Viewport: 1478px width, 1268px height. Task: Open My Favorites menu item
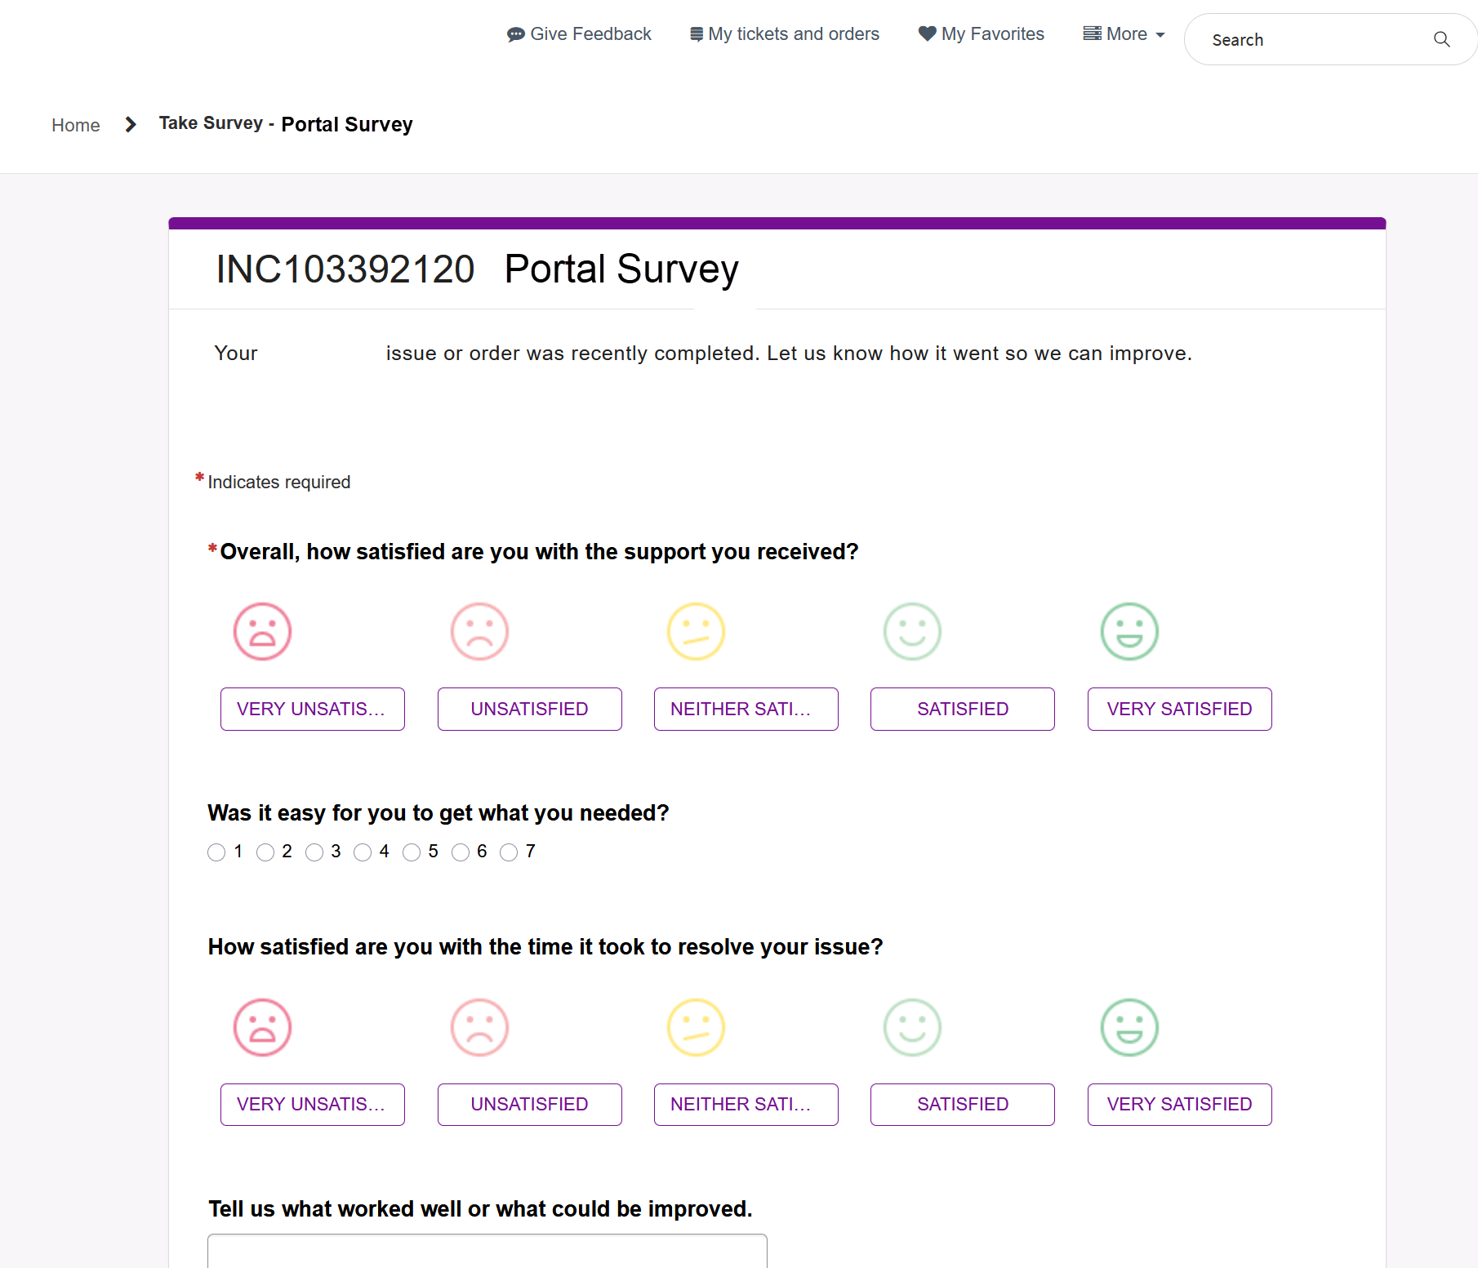coord(982,34)
